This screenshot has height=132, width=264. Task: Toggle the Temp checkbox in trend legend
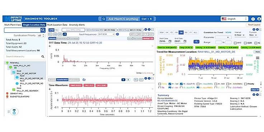pyautogui.click(x=160, y=84)
